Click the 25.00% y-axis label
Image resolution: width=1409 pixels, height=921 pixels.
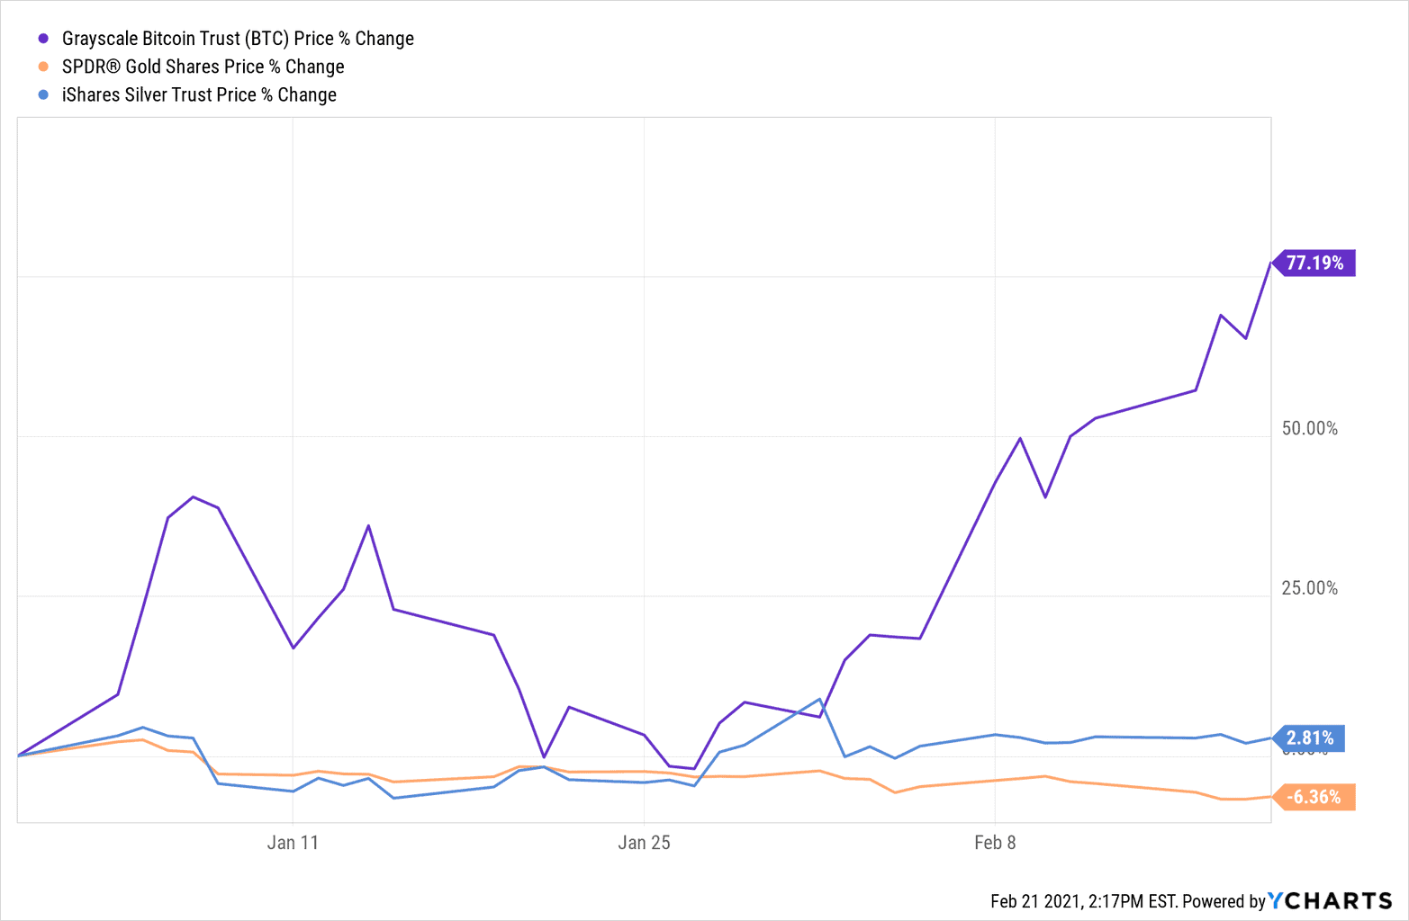click(1309, 588)
